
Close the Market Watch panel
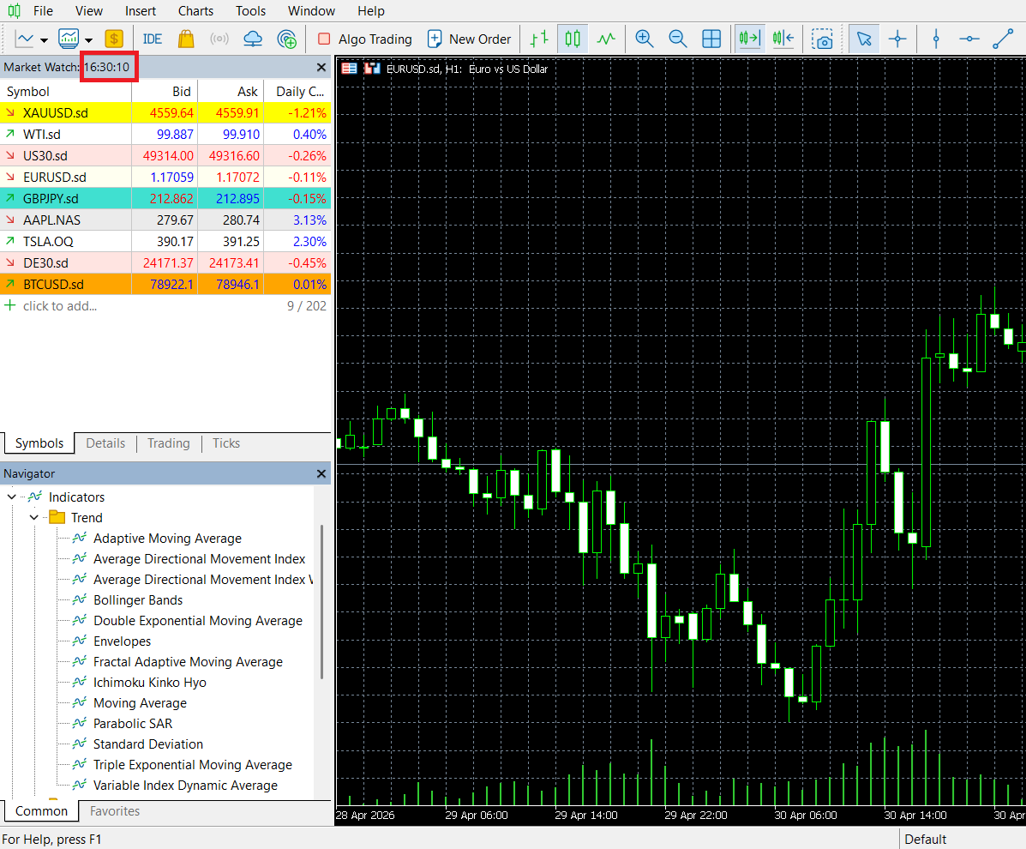pyautogui.click(x=321, y=68)
